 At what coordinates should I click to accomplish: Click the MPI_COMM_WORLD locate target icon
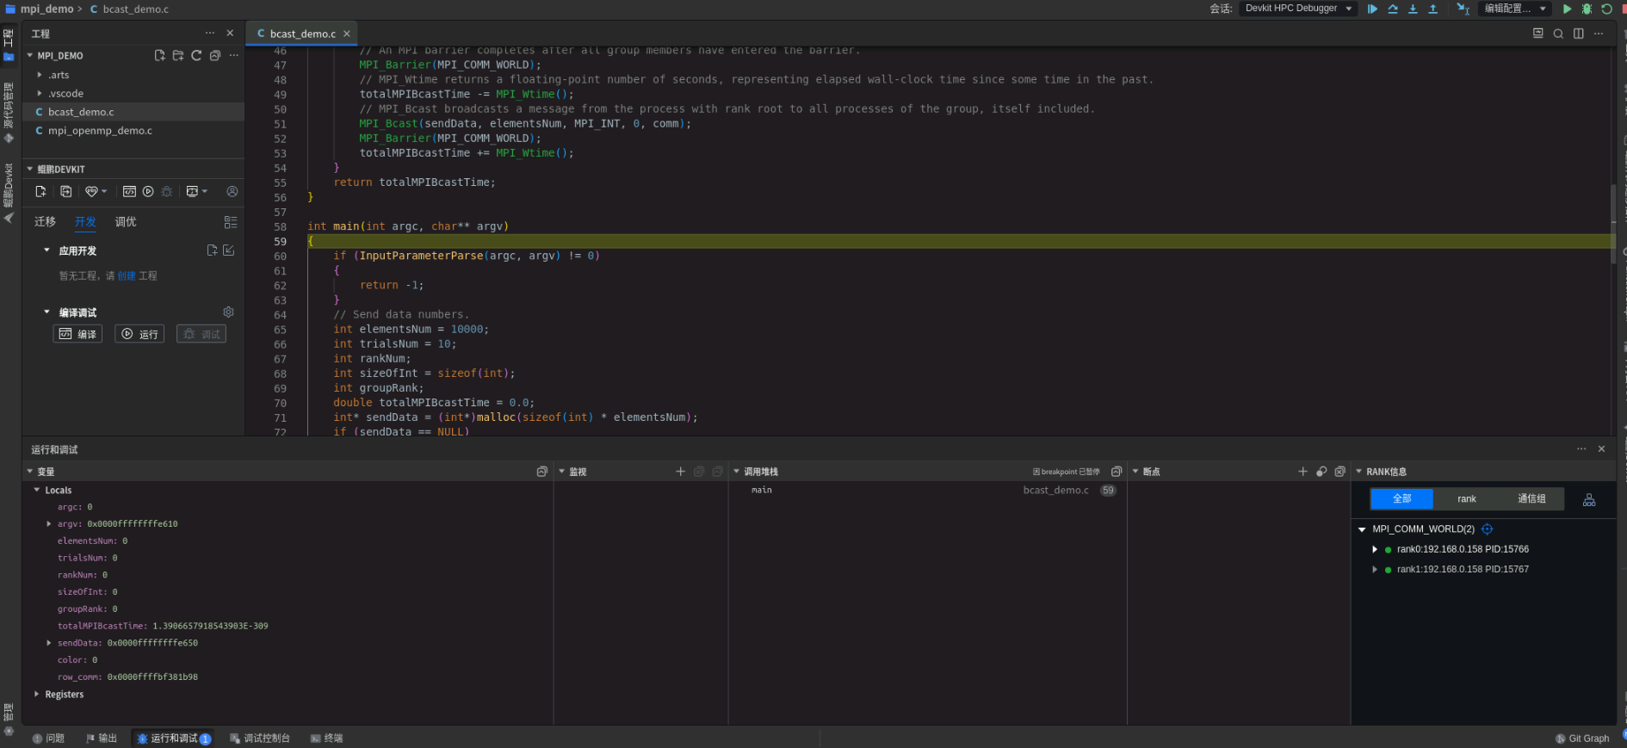(1487, 529)
